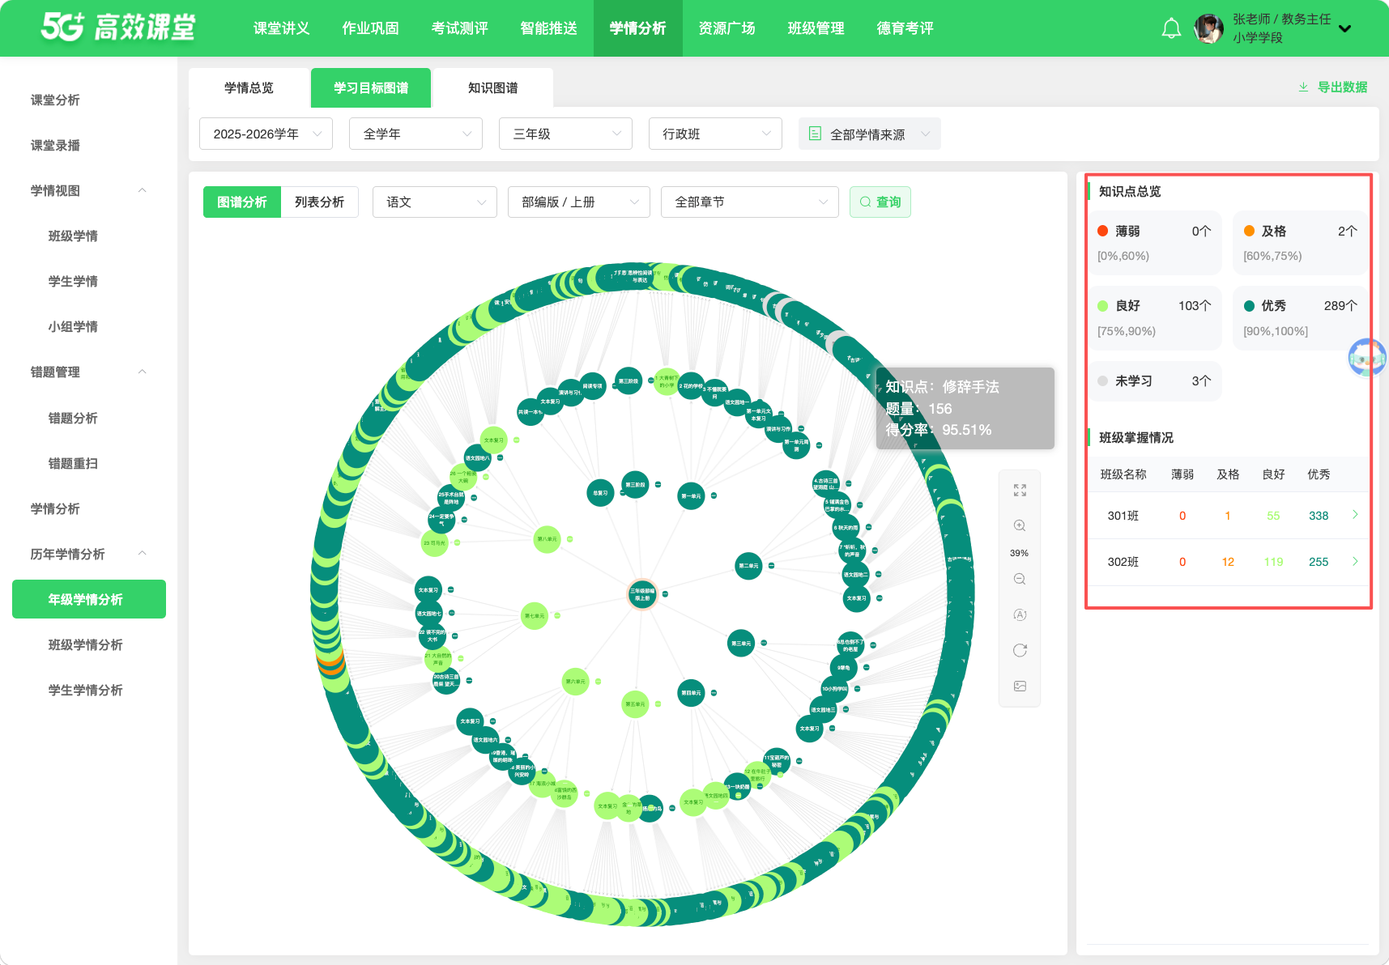Viewport: 1389px width, 965px height.
Task: Click the 良好 count 103个 card
Action: (1155, 318)
